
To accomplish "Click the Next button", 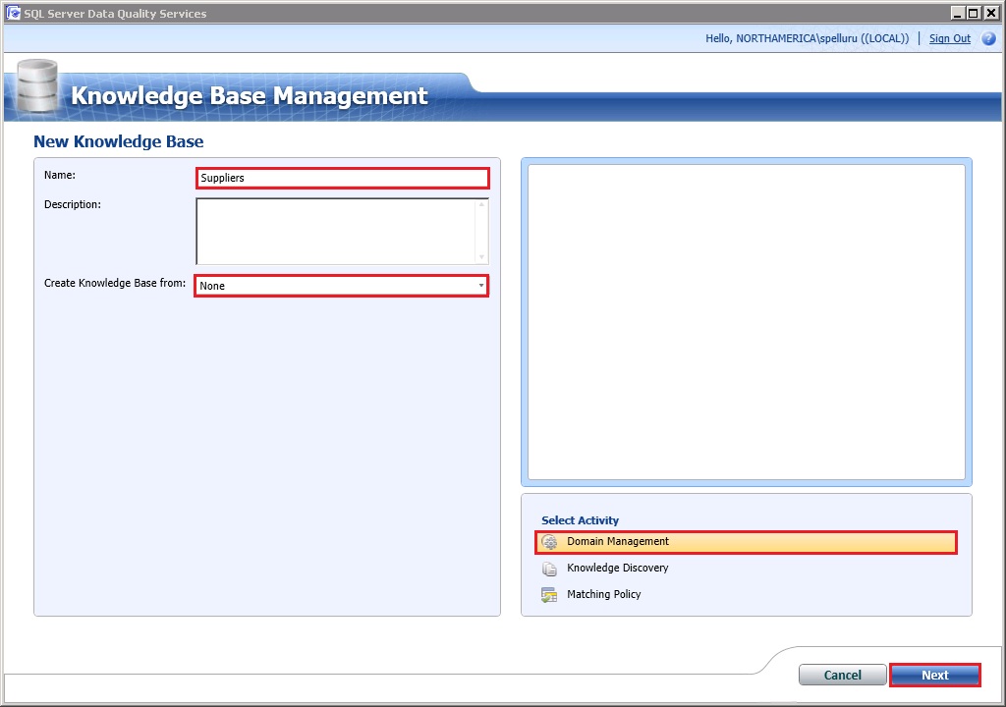I will 934,675.
